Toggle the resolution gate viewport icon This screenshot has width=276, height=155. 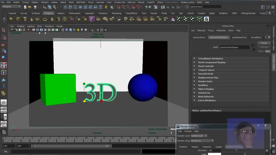coord(41,30)
